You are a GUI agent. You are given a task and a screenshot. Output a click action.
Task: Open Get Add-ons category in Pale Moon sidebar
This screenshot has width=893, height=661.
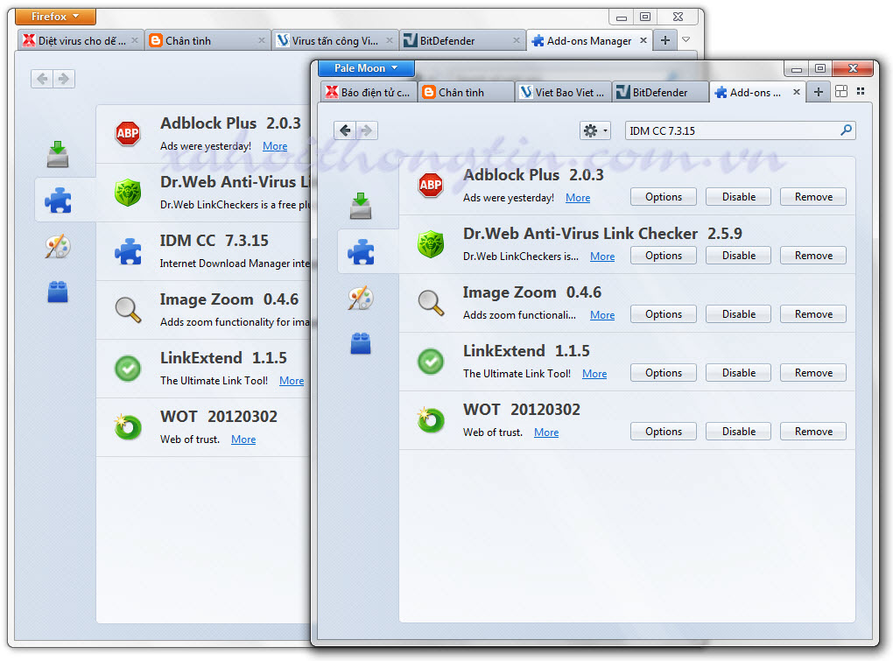361,206
